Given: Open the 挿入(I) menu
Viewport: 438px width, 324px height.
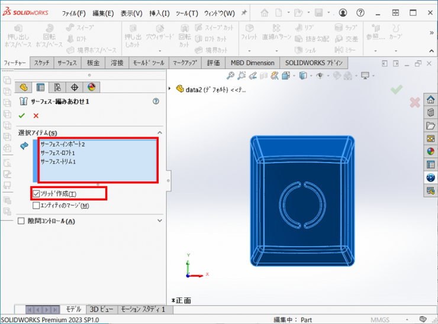Looking at the screenshot, I should (x=159, y=13).
